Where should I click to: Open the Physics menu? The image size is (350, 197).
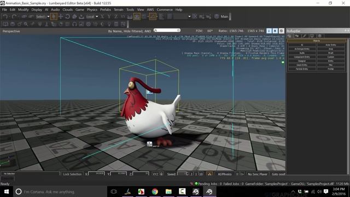pos(92,10)
